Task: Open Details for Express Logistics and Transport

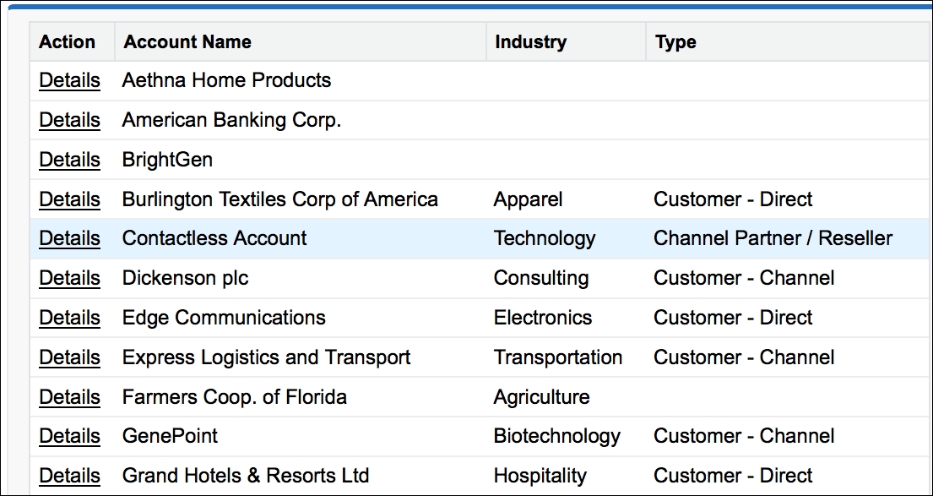Action: (69, 358)
